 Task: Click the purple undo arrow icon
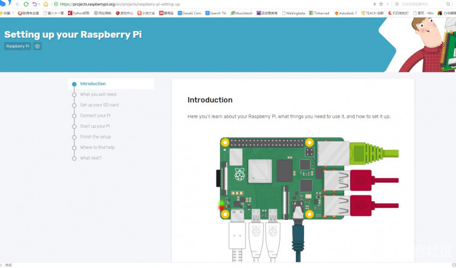pos(35,4)
